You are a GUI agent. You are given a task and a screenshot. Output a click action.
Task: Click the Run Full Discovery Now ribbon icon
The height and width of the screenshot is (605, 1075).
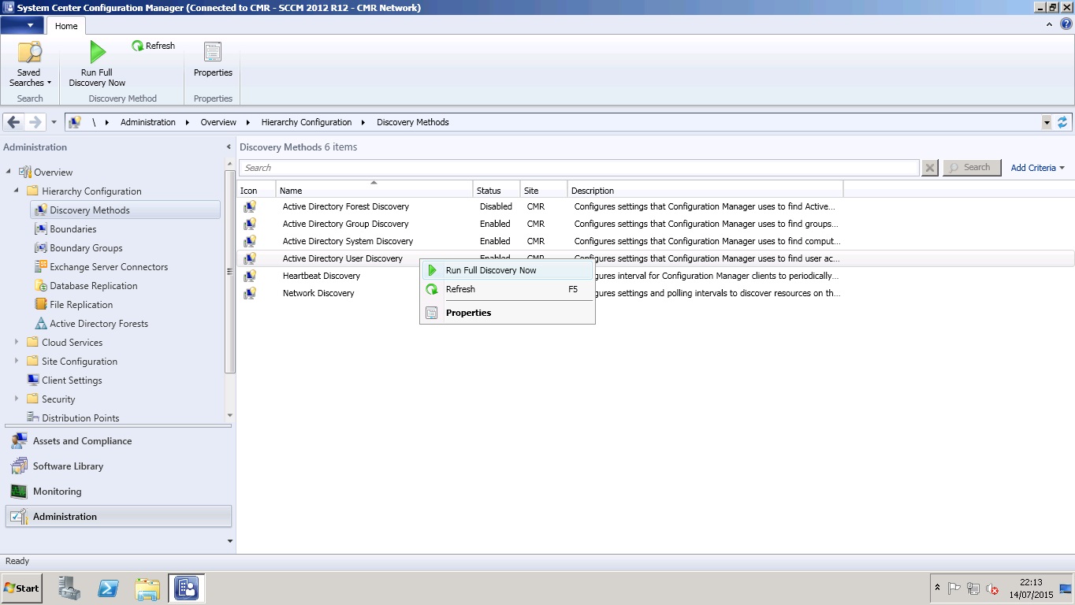coord(97,53)
